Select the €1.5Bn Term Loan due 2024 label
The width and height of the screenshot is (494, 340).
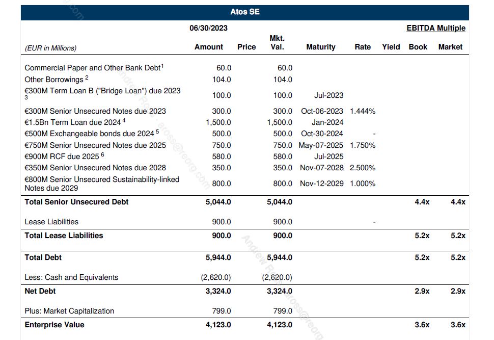[x=75, y=122]
